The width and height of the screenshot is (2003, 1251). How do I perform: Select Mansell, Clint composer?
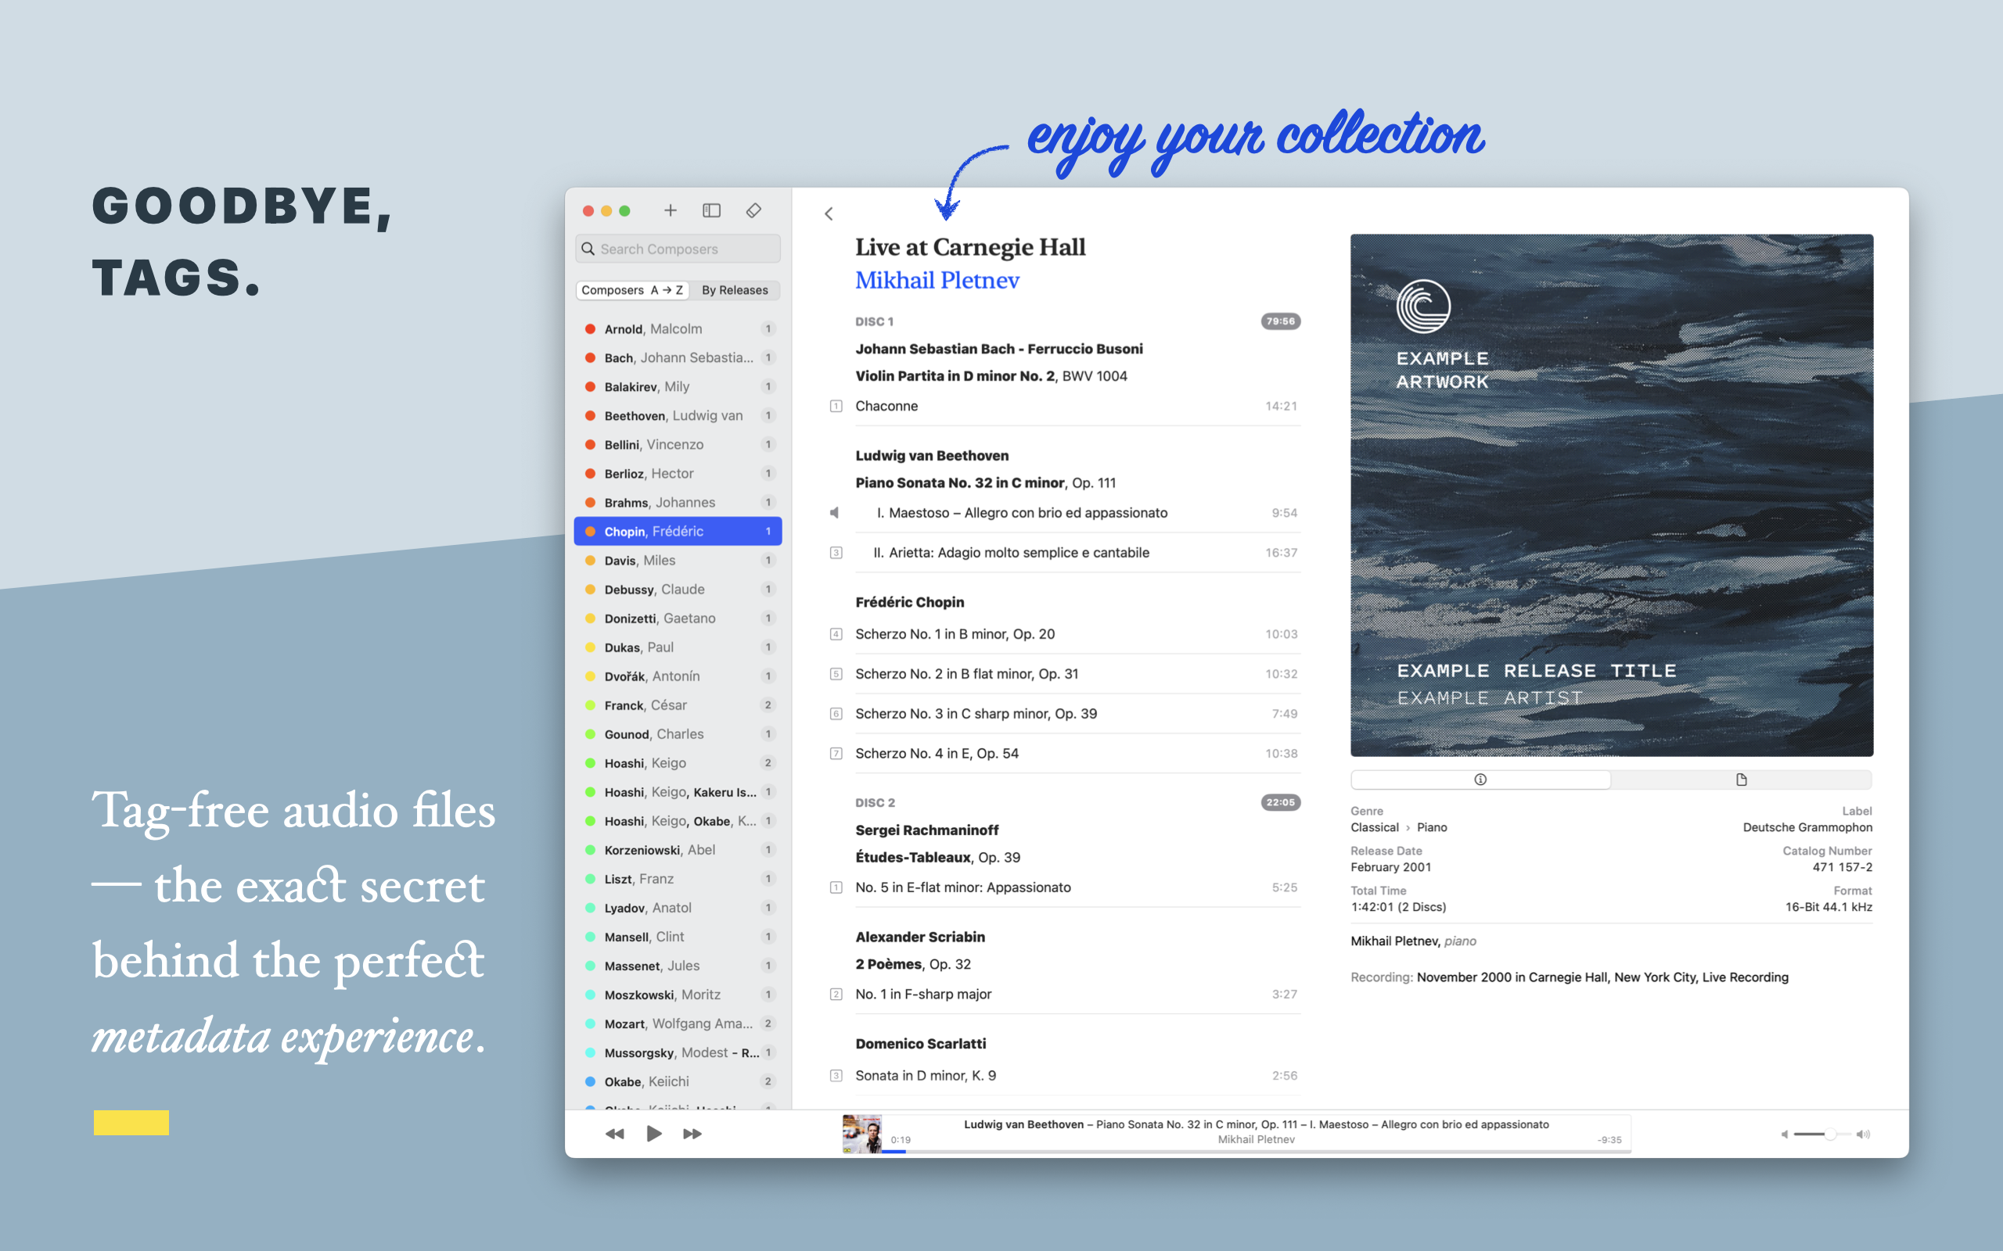(x=678, y=937)
